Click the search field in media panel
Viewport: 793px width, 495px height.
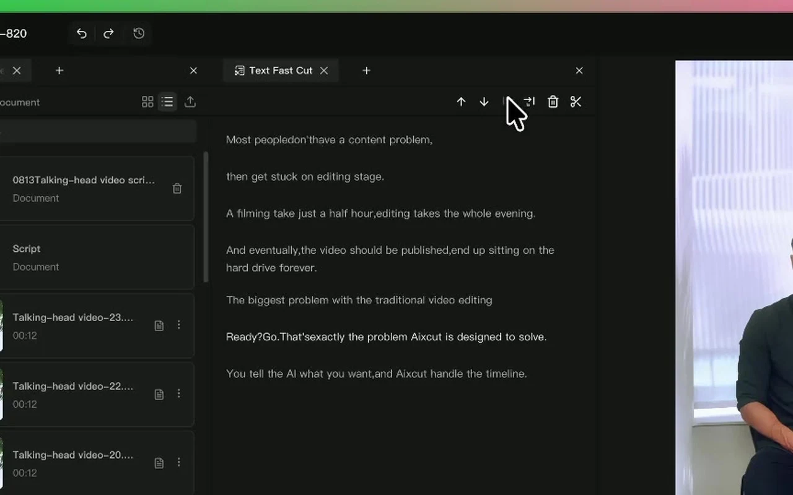click(x=98, y=131)
